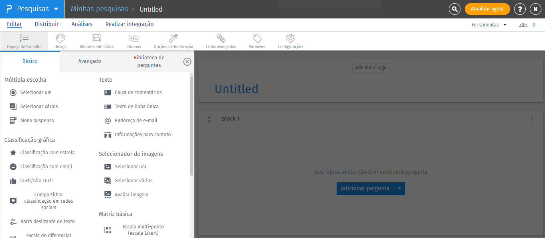Image resolution: width=545 pixels, height=238 pixels.
Task: Go to Minhas pesquisas breadcrumb link
Action: pos(99,9)
